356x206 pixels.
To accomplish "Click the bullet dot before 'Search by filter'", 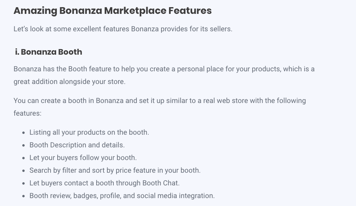I will point(24,171).
